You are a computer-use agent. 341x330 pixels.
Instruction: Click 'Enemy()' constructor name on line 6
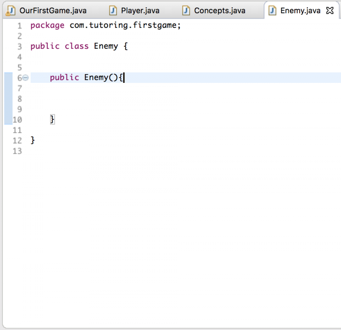point(101,78)
